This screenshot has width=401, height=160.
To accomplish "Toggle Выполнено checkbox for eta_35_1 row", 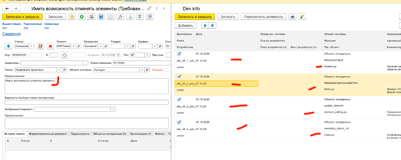I will (x=179, y=54).
